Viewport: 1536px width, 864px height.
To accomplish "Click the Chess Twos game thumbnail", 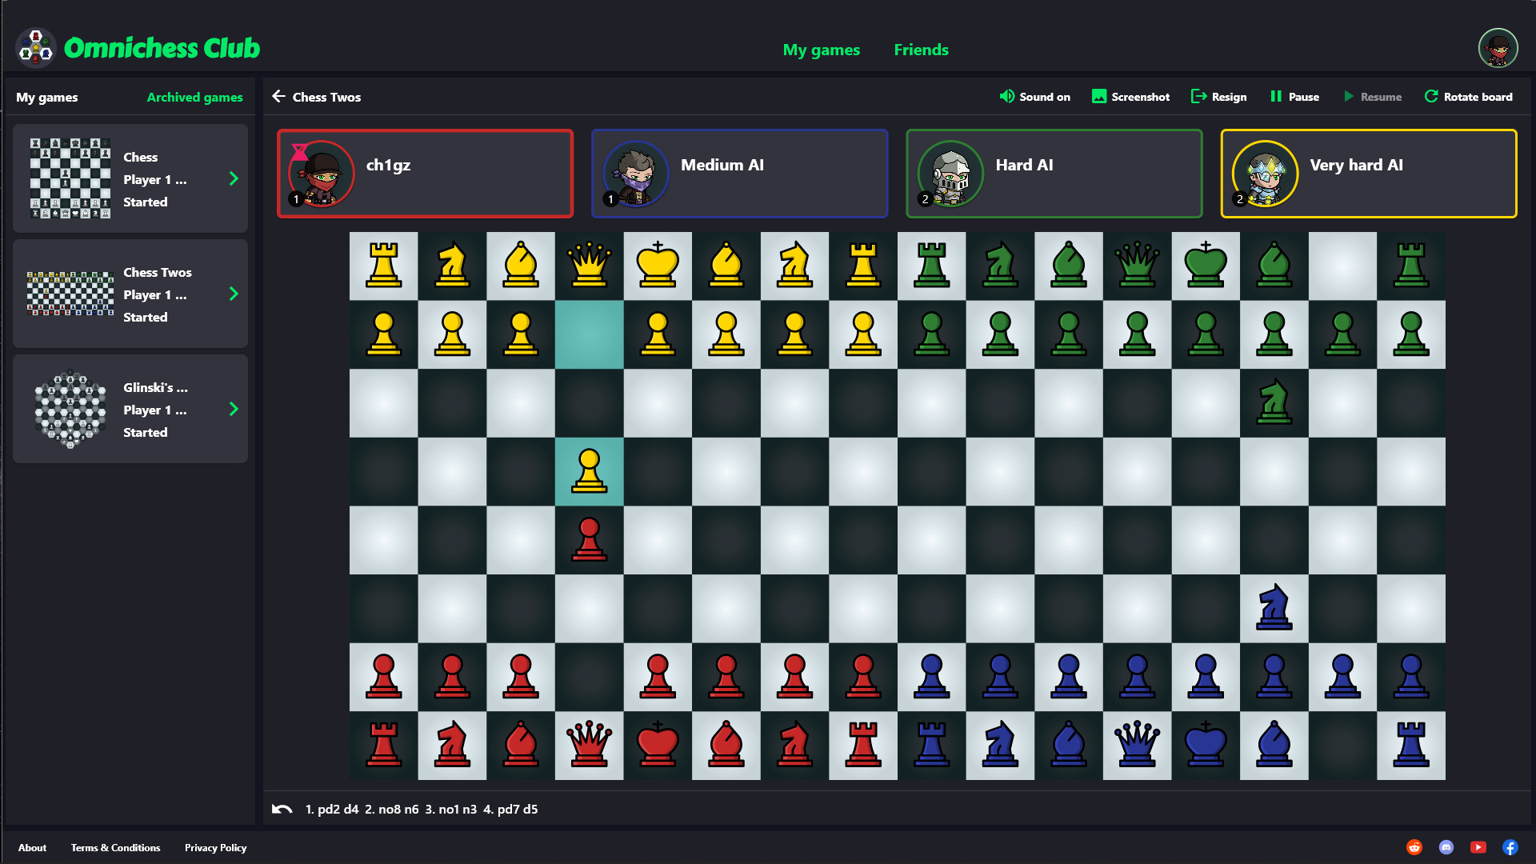I will click(67, 294).
